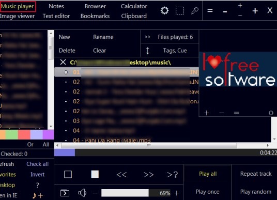Switch to the Calculator tab

pyautogui.click(x=134, y=6)
